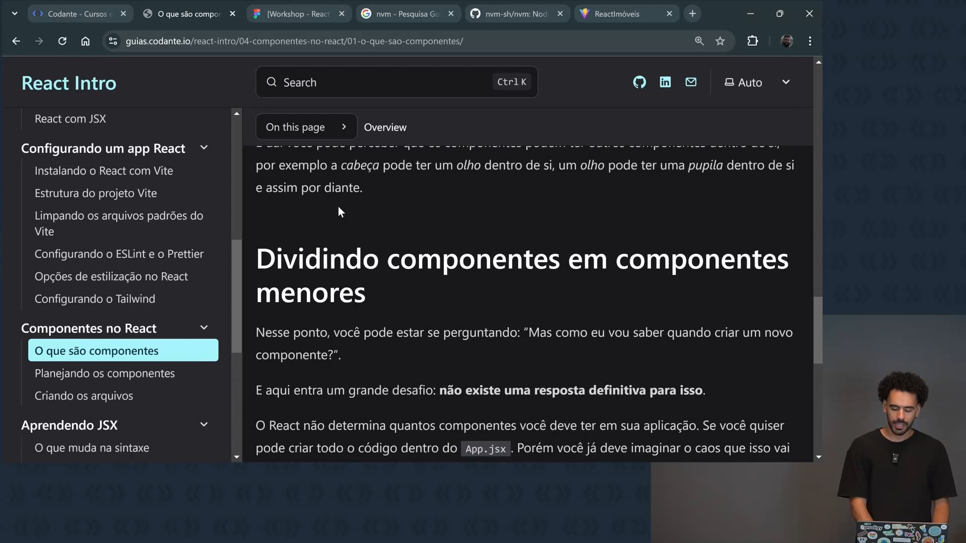Open Opções de estilização no React
This screenshot has width=966, height=543.
point(111,277)
